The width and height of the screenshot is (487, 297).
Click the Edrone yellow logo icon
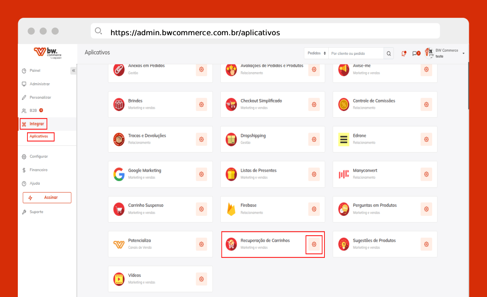[x=344, y=139]
